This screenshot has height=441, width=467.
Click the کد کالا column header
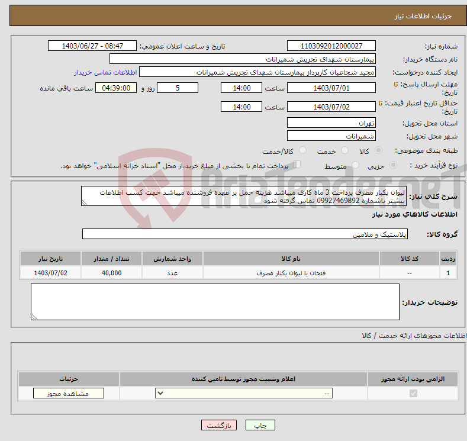coord(410,259)
